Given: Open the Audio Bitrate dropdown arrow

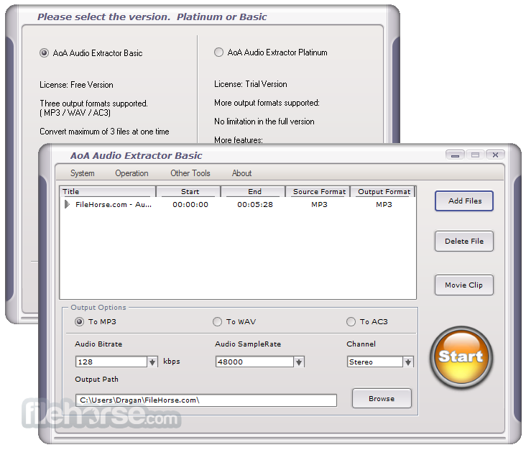Looking at the screenshot, I should pyautogui.click(x=152, y=362).
